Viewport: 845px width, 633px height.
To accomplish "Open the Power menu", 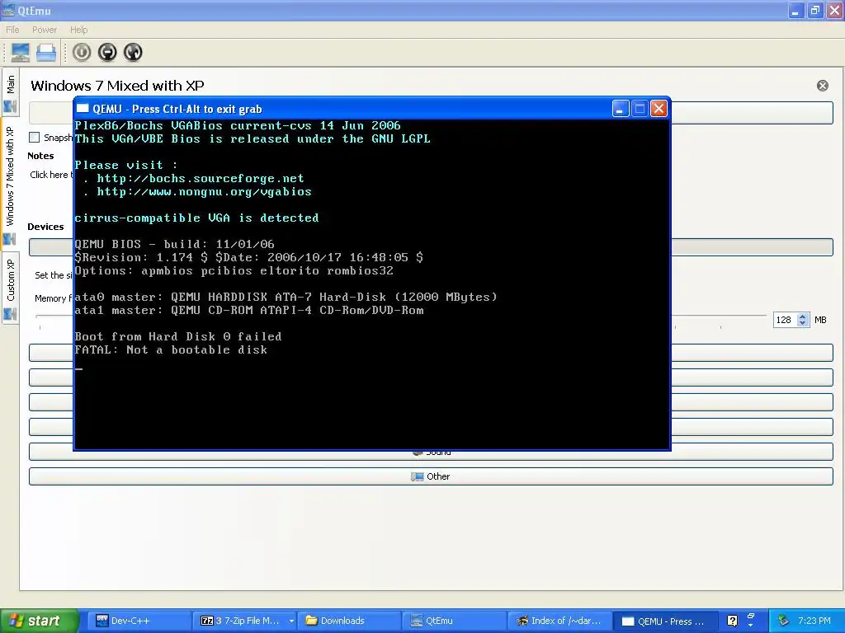I will tap(45, 30).
